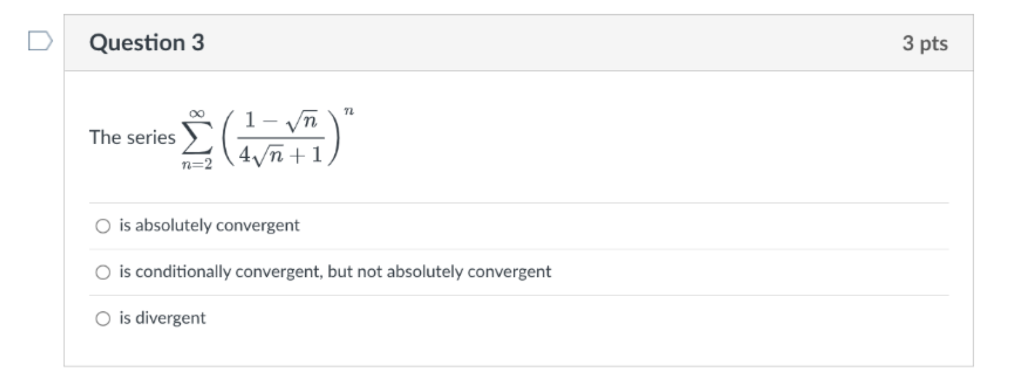Select the bookmark outline near the question header
Image resolution: width=1025 pixels, height=377 pixels.
(40, 42)
